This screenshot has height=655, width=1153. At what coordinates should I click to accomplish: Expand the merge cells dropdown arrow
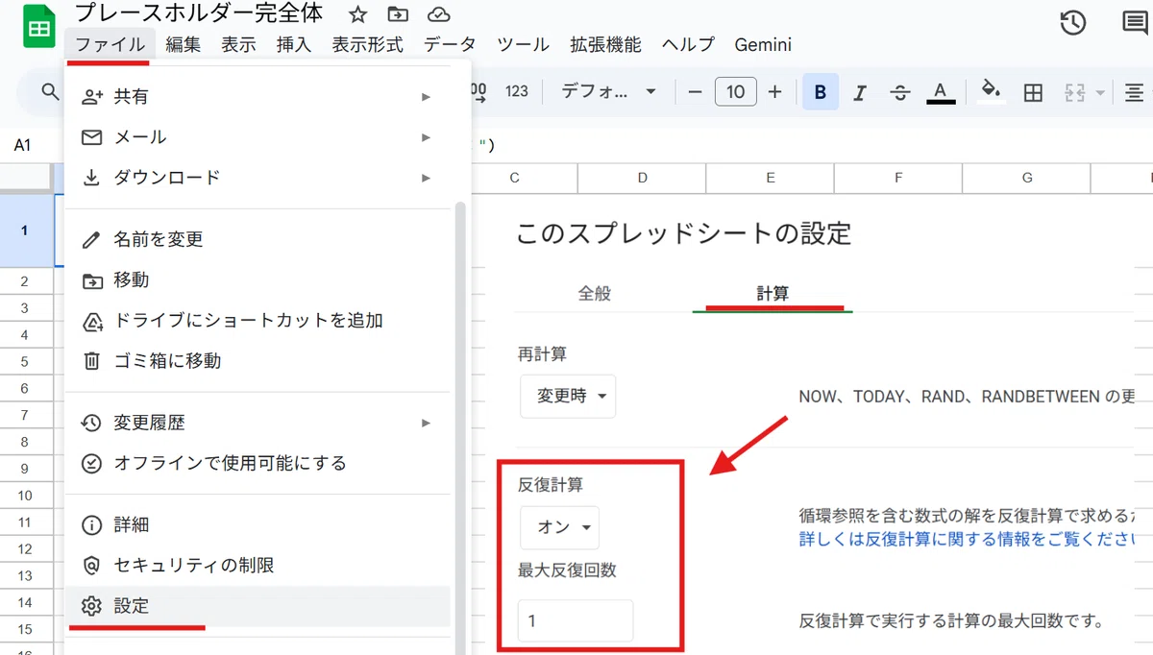point(1100,93)
